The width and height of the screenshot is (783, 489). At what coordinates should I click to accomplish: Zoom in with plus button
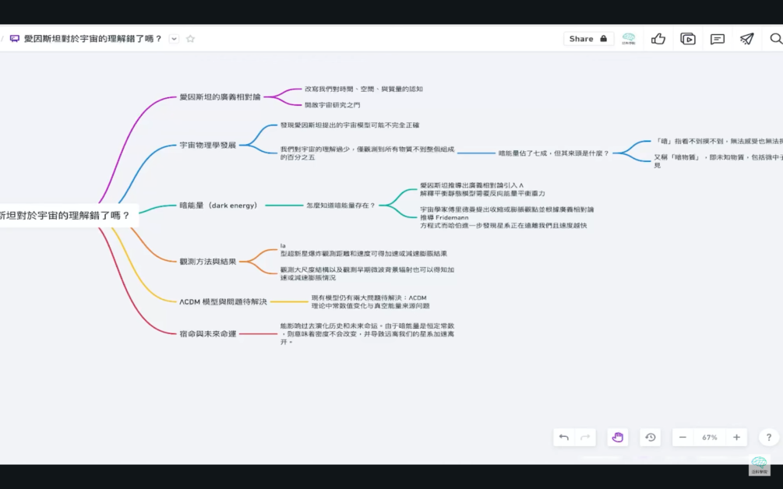[x=736, y=438]
